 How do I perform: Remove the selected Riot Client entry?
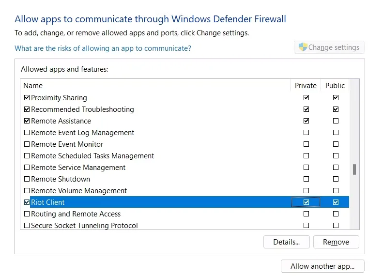pos(336,242)
